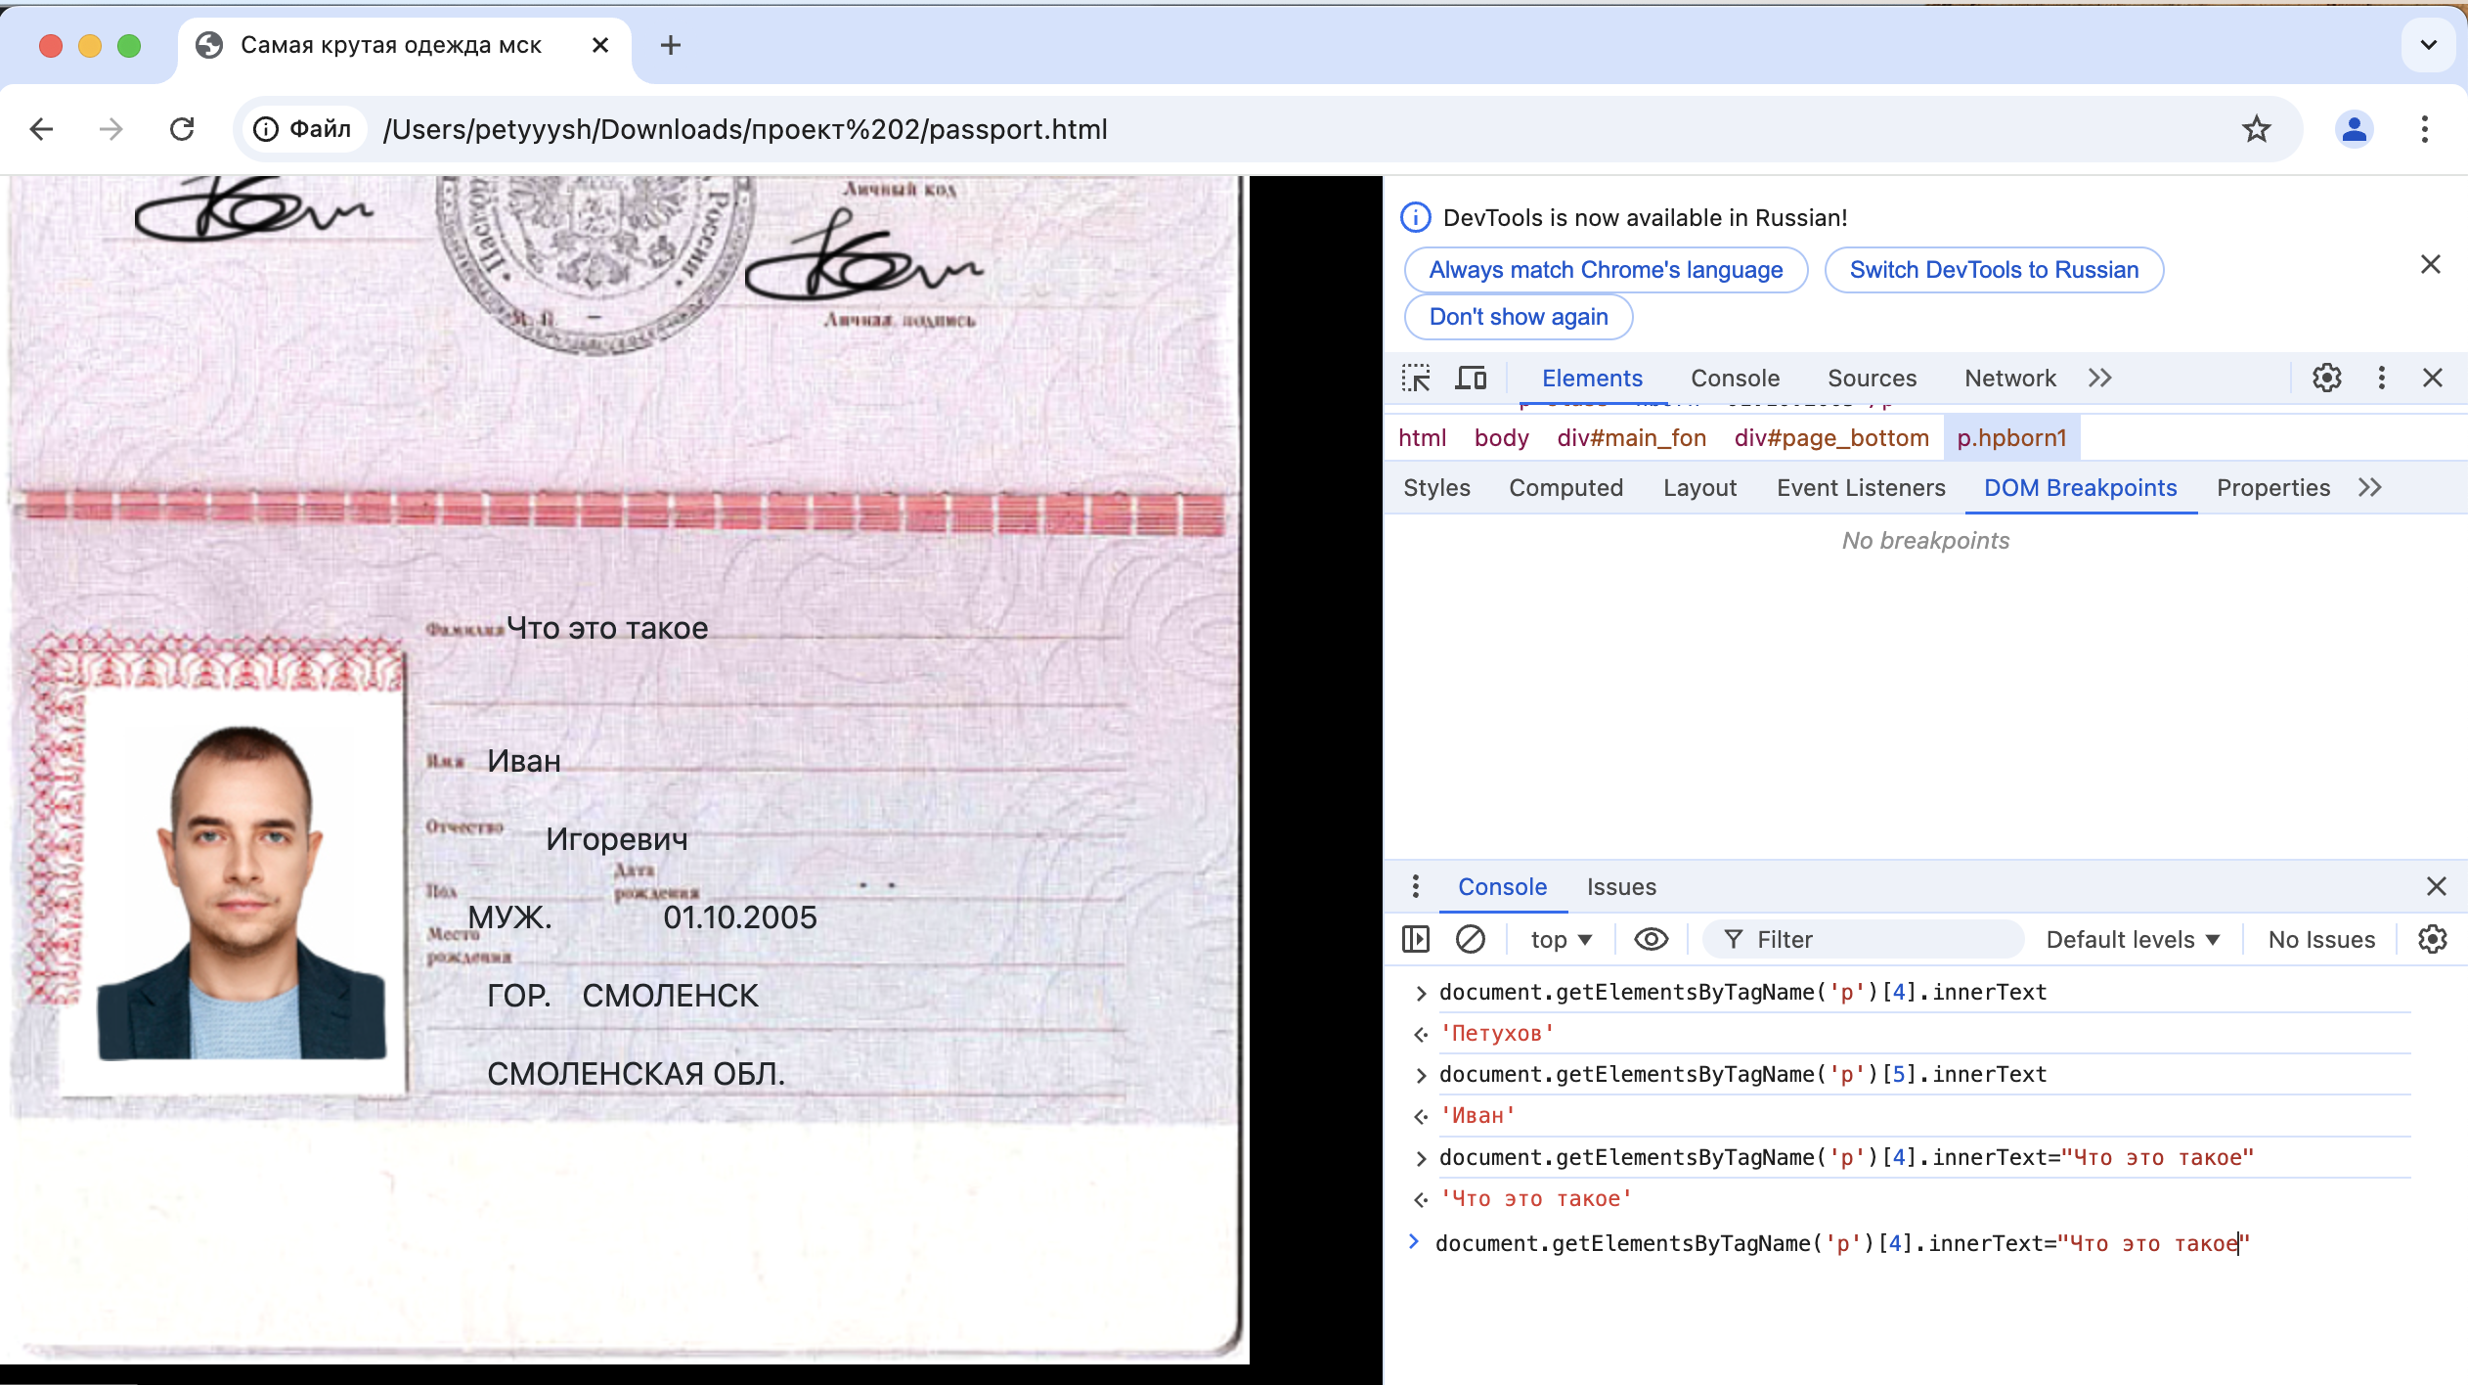2468x1385 pixels.
Task: Open the Computed styles tab
Action: tap(1565, 488)
